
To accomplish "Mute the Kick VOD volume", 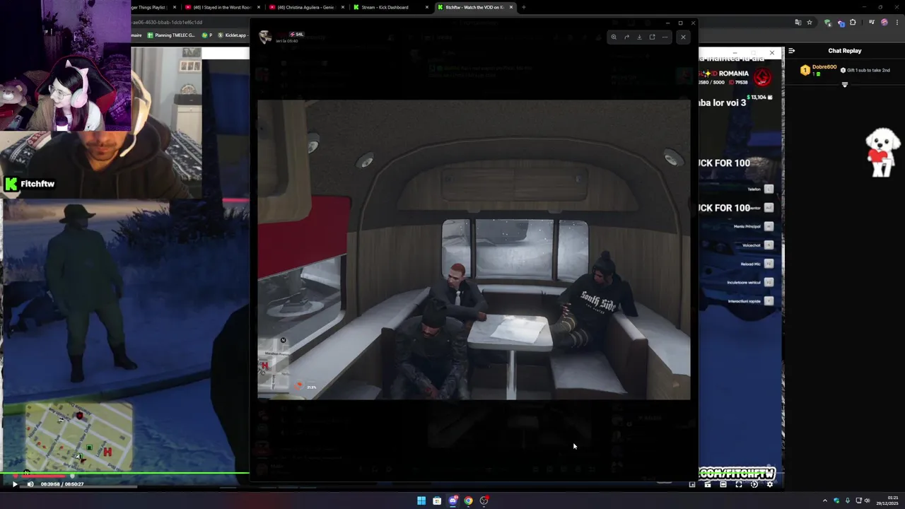I will 30,484.
